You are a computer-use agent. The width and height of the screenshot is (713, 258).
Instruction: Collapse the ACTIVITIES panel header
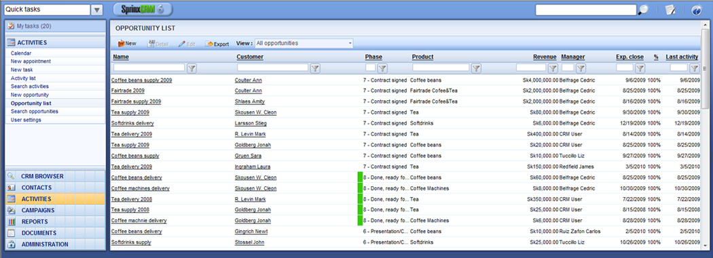55,43
